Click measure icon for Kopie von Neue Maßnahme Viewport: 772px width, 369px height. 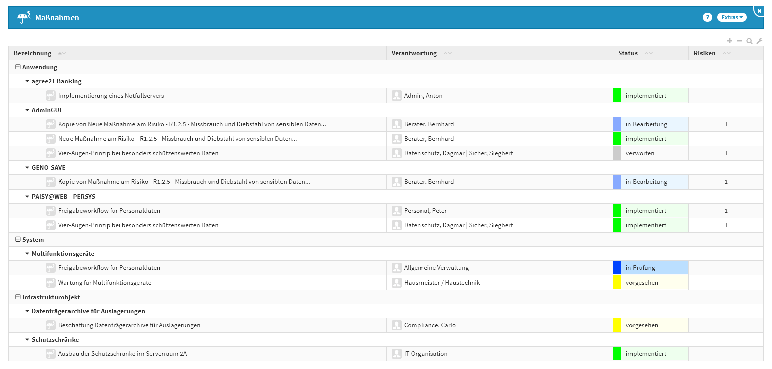coord(50,124)
